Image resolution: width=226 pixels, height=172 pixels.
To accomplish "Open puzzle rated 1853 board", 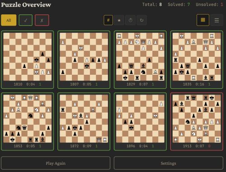I will coord(28,118).
